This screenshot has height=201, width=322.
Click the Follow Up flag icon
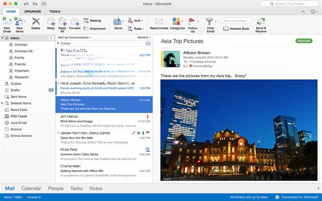tap(192, 21)
